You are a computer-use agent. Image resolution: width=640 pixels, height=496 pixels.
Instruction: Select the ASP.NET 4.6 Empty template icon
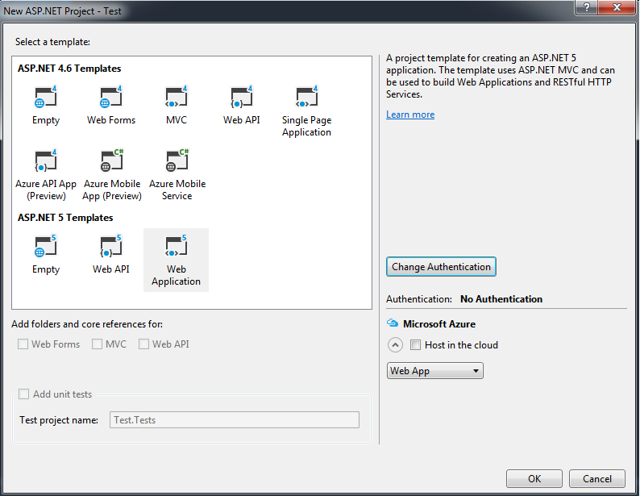point(46,97)
